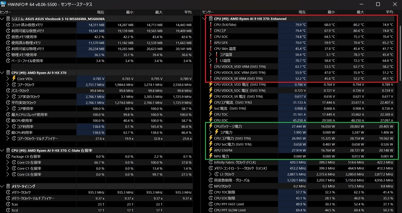Expand the Core C0 在留率 row
The height and width of the screenshot is (213, 402).
coord(8,163)
